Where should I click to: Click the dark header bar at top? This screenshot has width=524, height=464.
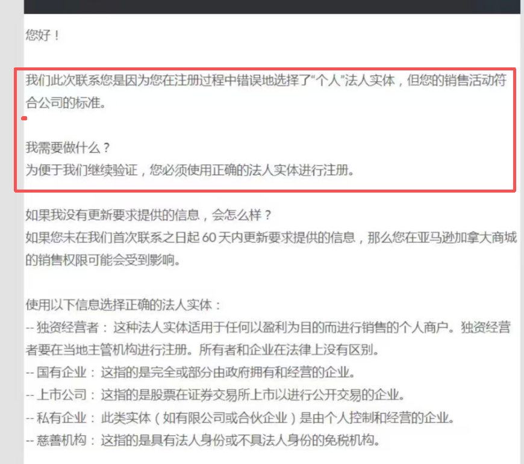[x=271, y=6]
